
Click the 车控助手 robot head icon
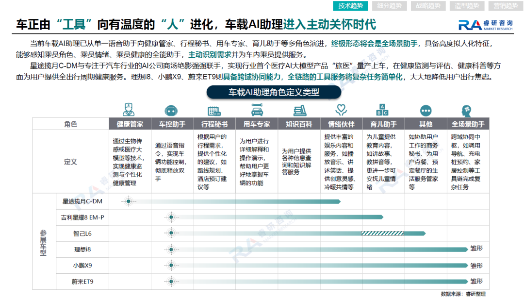click(x=171, y=111)
